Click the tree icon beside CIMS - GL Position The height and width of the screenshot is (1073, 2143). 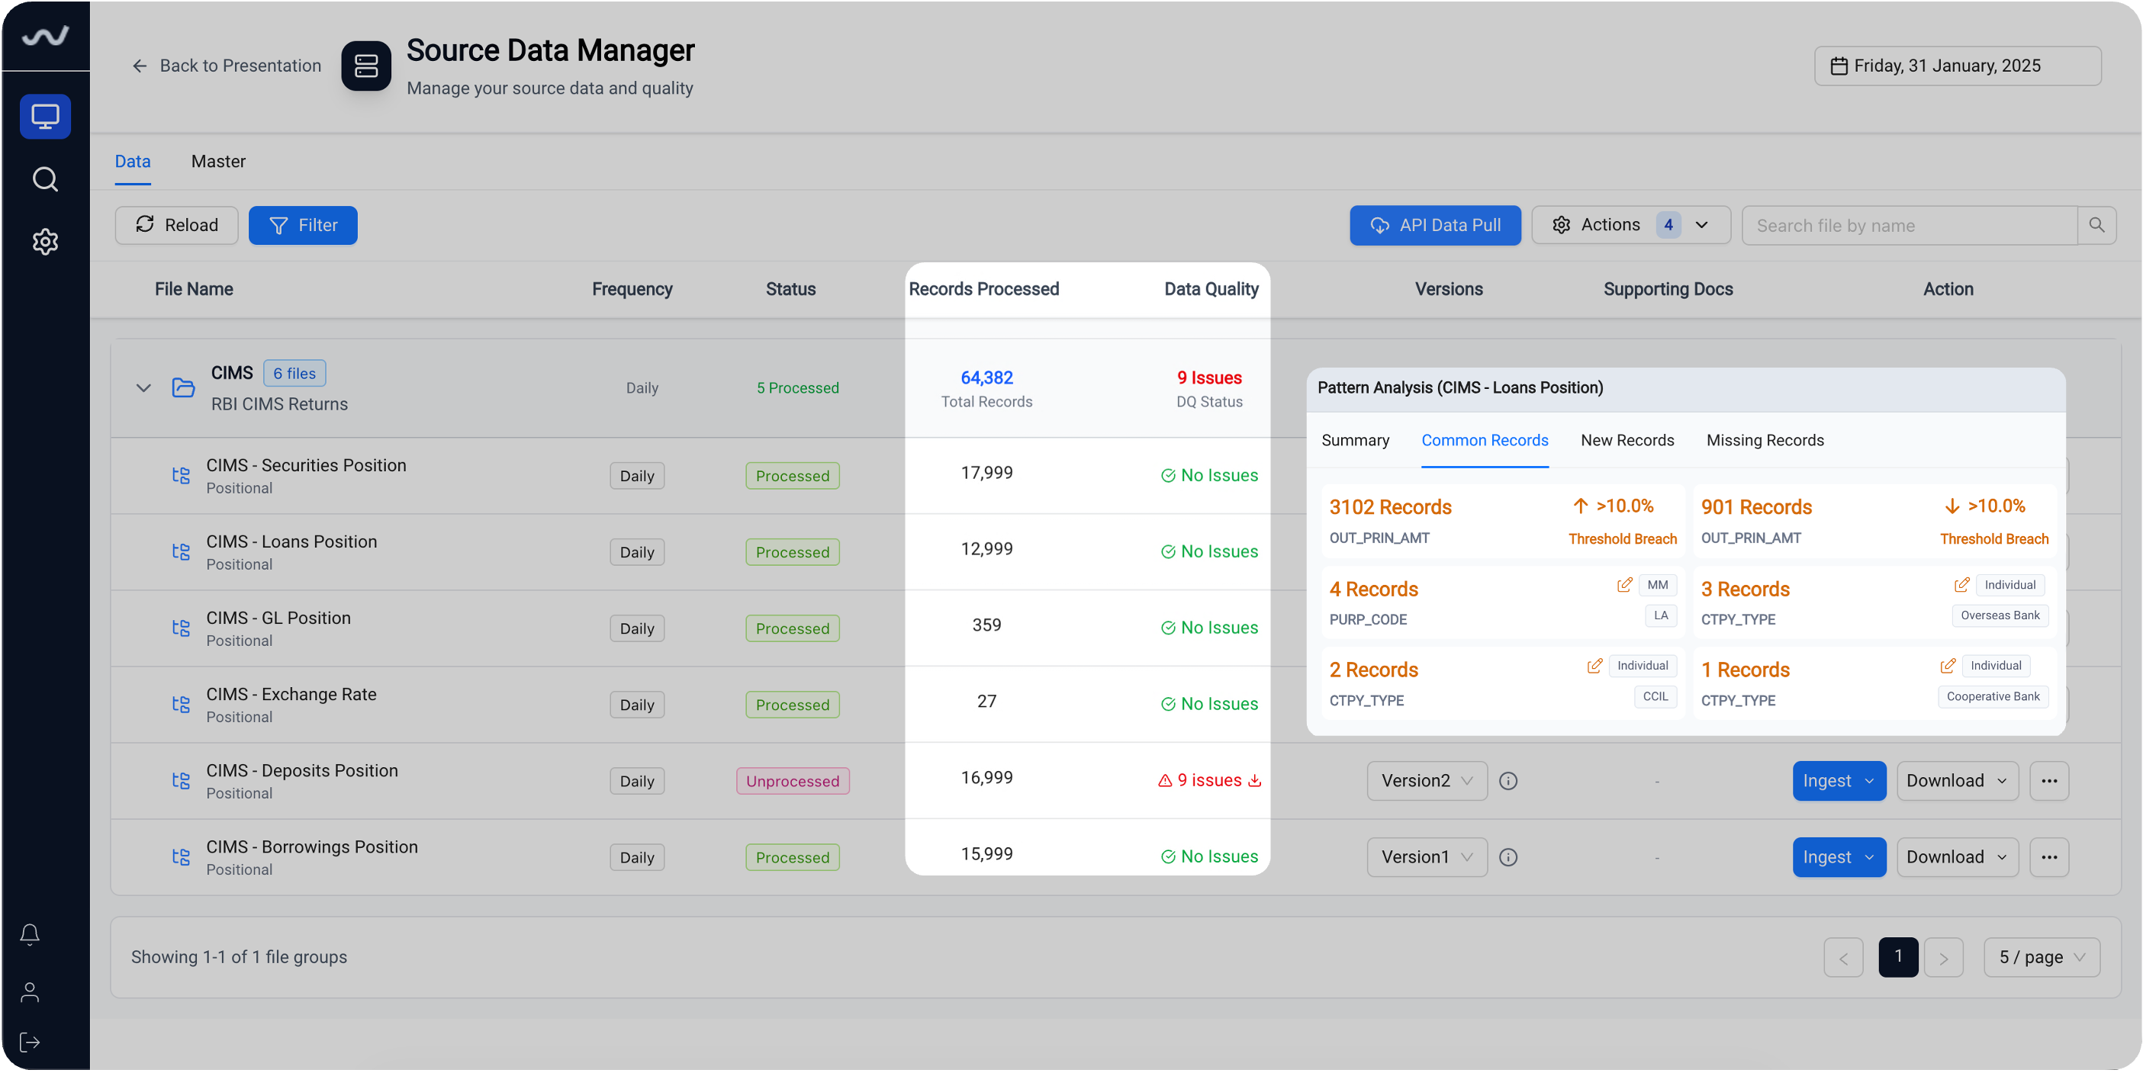tap(181, 629)
